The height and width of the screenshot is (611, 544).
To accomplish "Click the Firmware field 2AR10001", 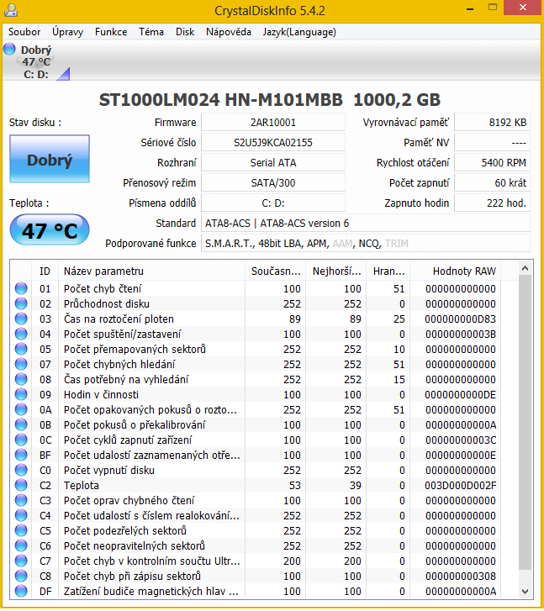I will (x=273, y=123).
